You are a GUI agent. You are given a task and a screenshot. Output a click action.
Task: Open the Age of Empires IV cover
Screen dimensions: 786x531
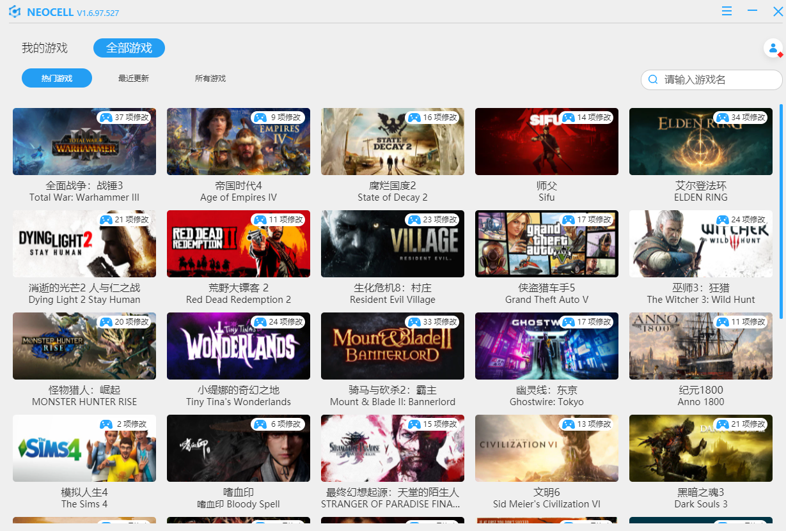[239, 141]
